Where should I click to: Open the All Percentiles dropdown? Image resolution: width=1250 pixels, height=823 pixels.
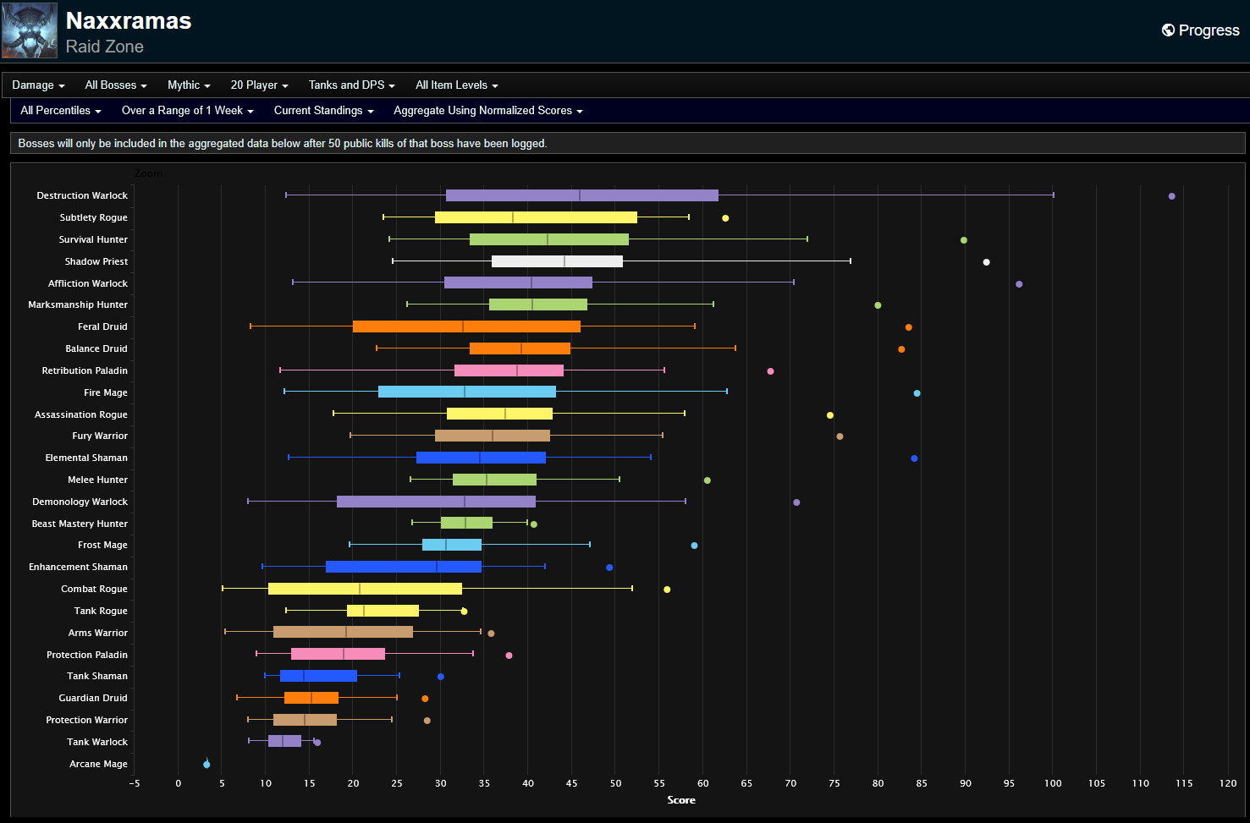tap(59, 110)
